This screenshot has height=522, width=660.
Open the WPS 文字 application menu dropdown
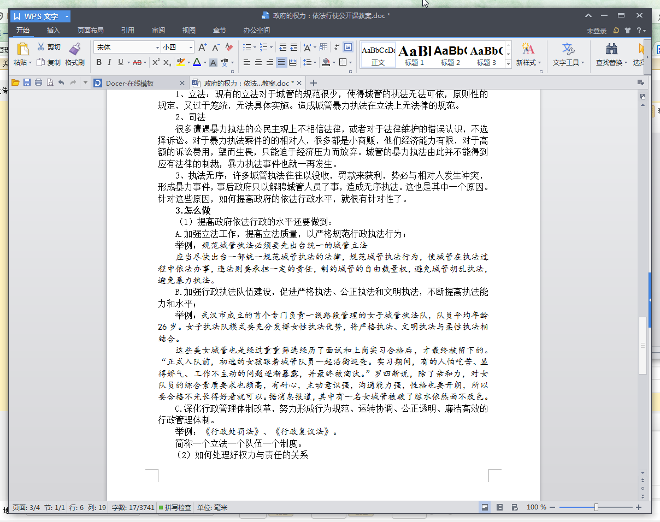(67, 16)
